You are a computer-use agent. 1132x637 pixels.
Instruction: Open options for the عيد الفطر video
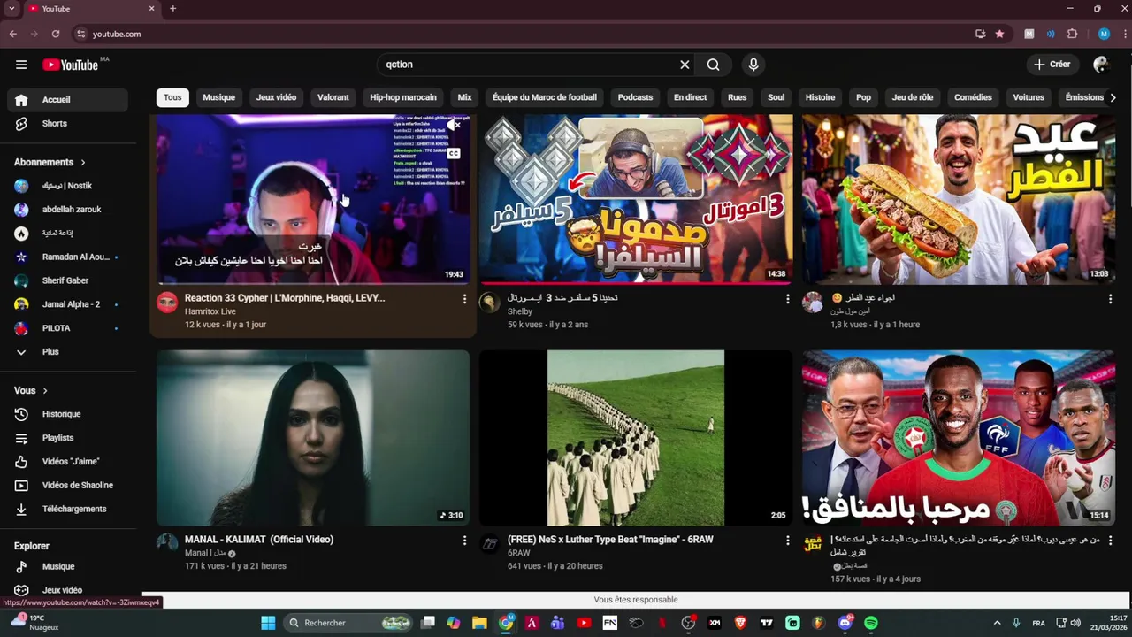coord(1110,299)
